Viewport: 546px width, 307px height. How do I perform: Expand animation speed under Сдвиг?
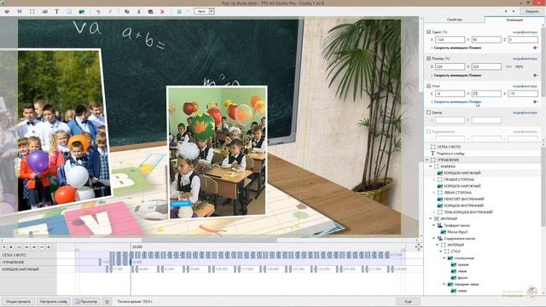[x=432, y=48]
